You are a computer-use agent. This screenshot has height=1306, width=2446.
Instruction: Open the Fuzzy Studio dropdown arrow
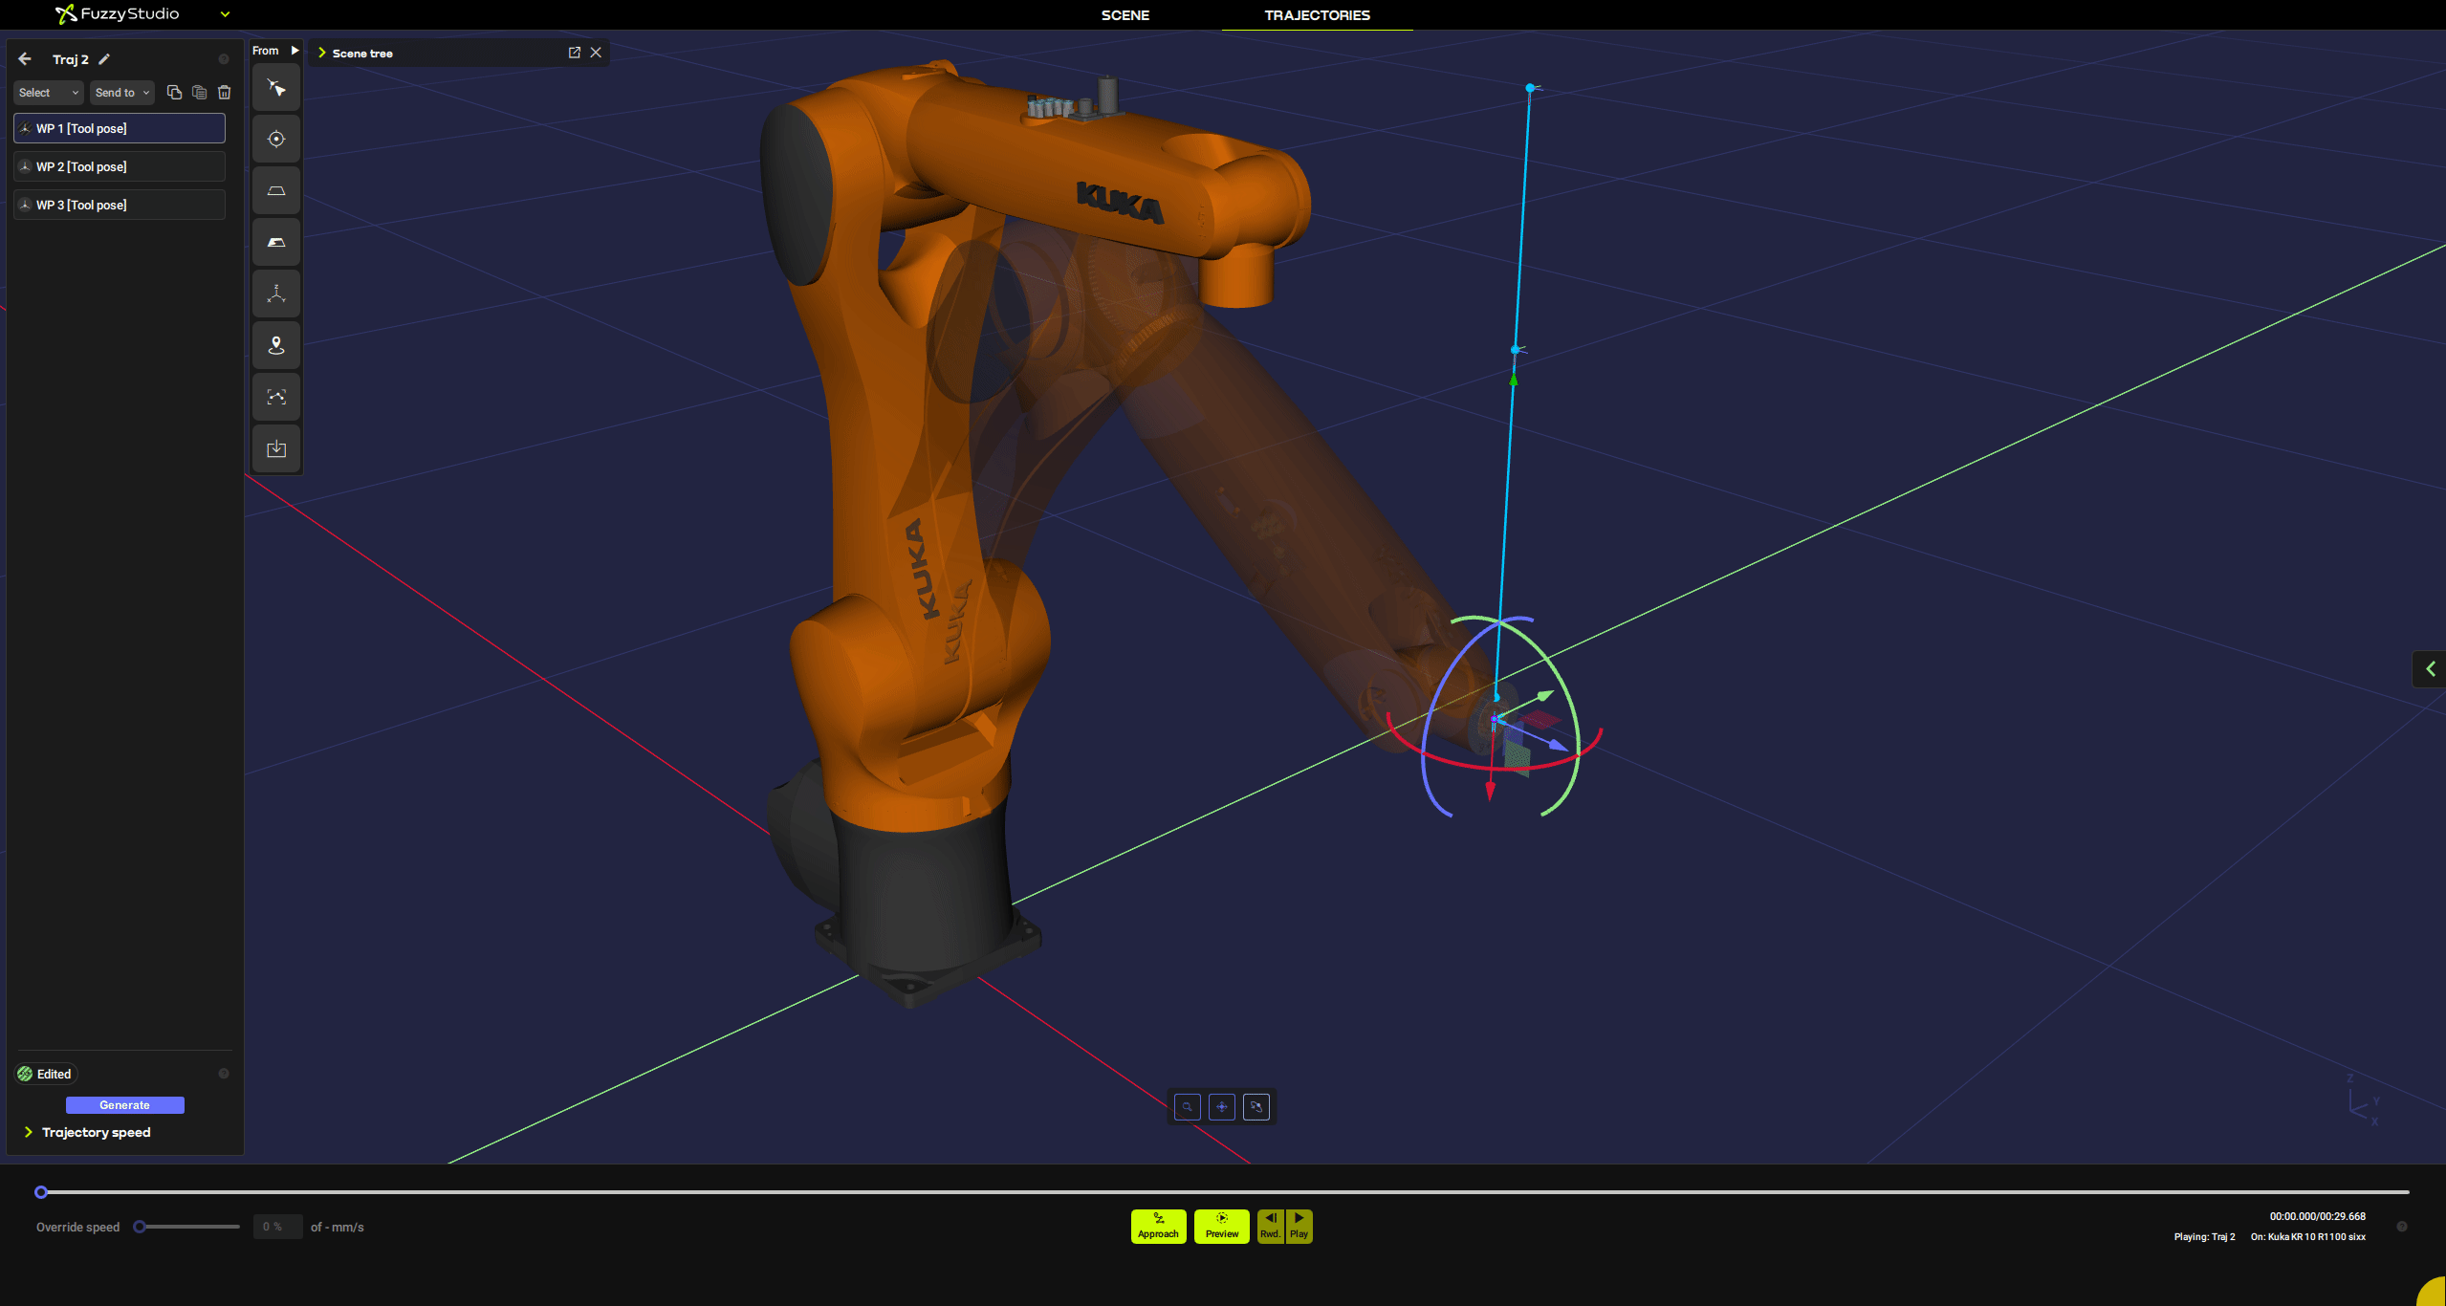pos(226,14)
